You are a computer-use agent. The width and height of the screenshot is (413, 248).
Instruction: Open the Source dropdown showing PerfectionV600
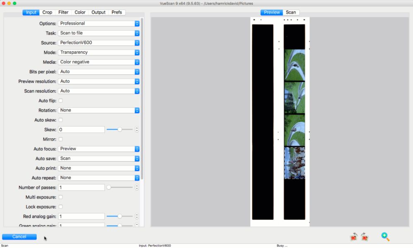click(98, 43)
